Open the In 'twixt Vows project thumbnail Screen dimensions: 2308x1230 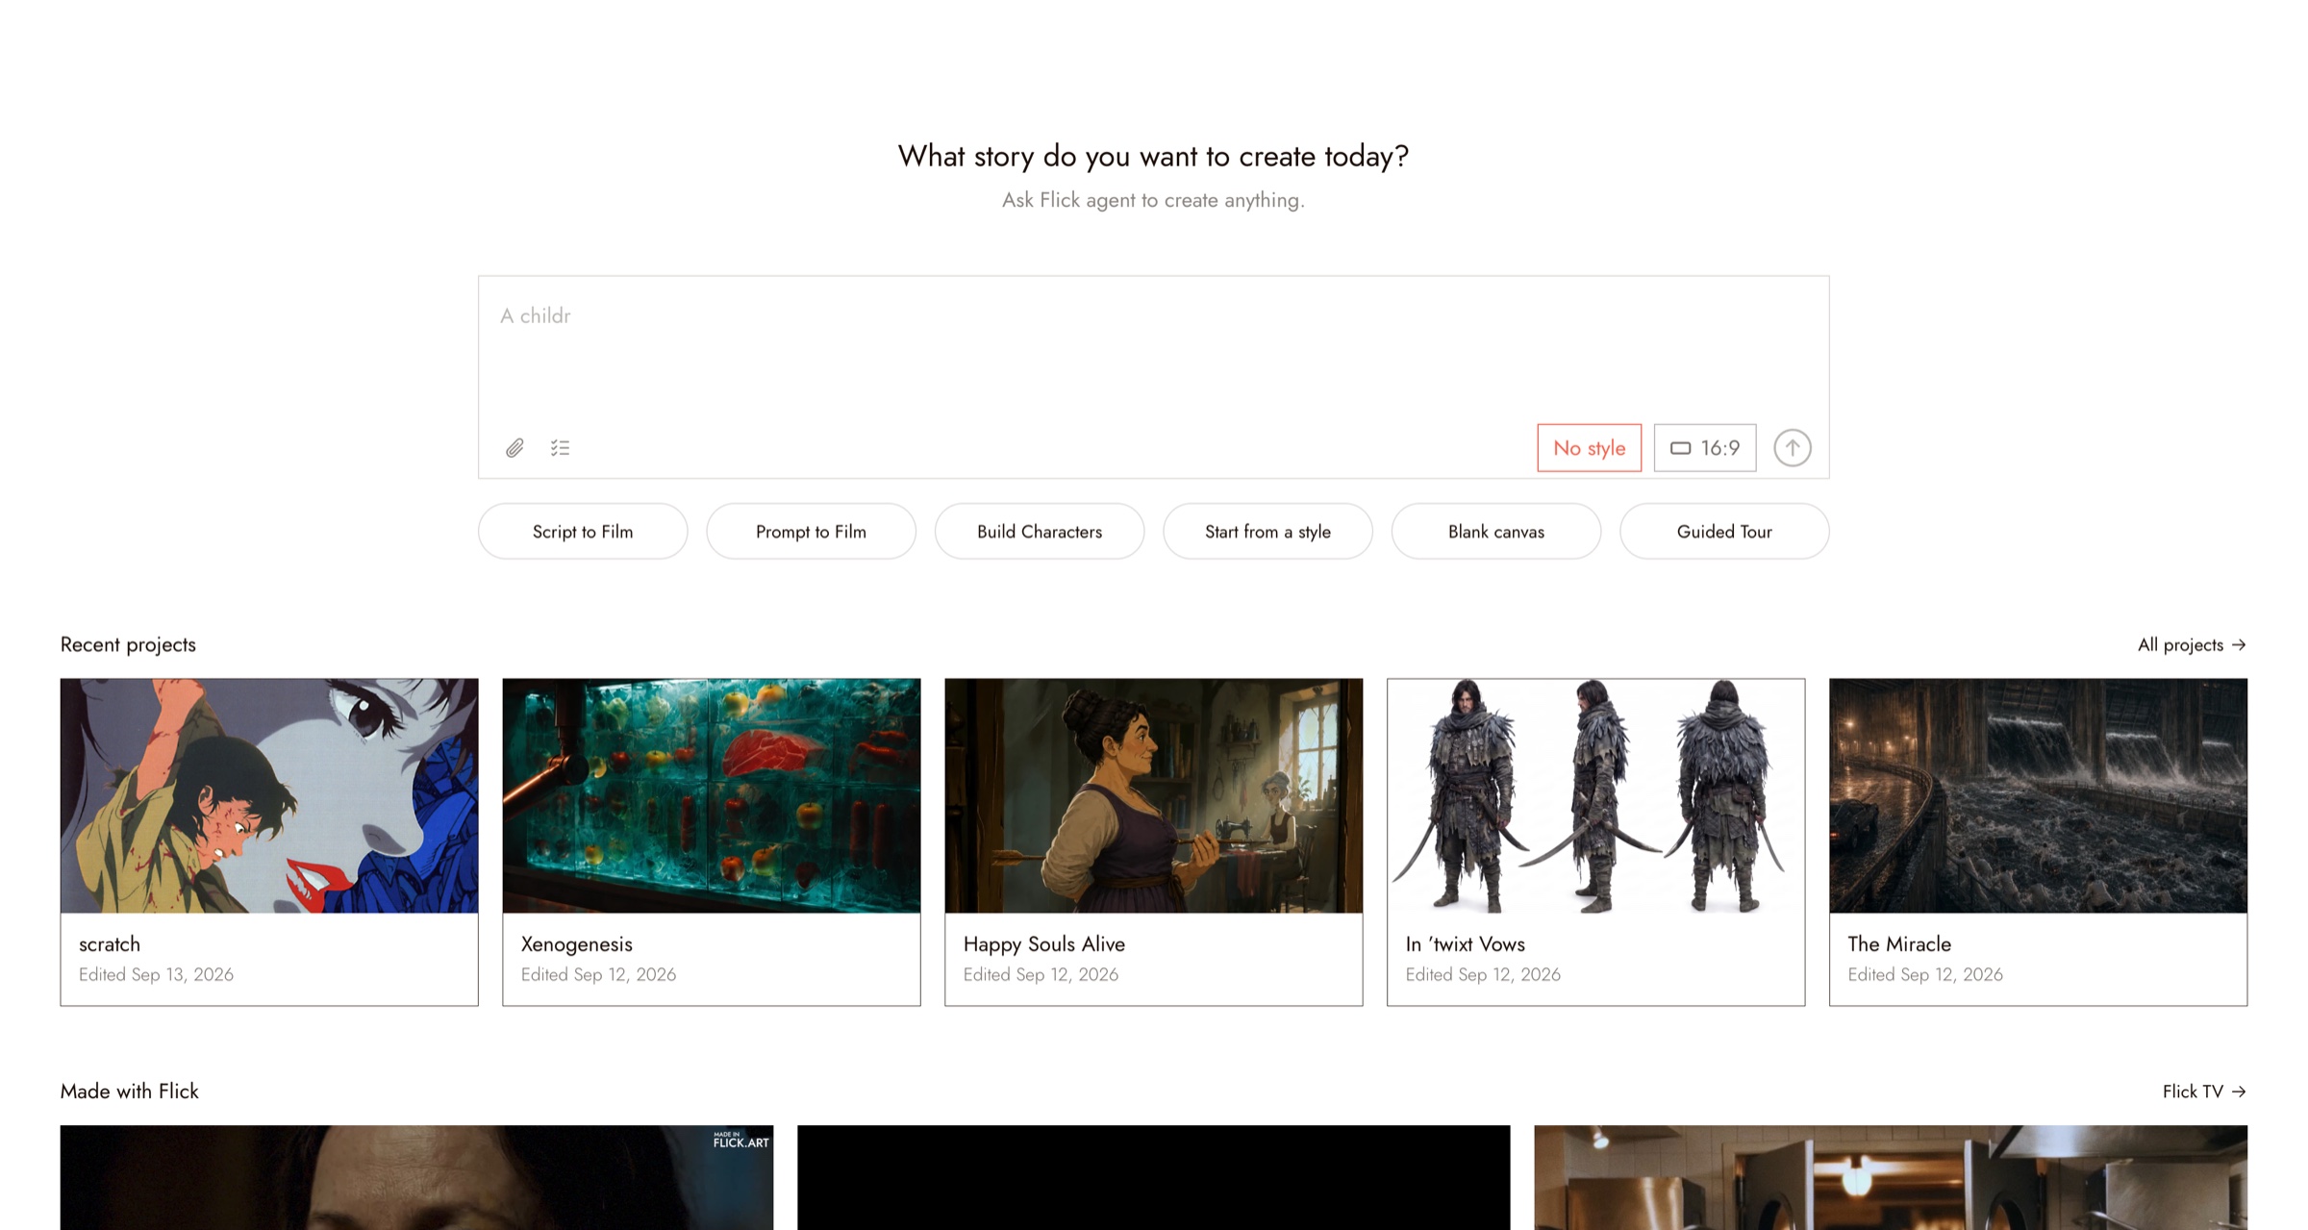1596,795
